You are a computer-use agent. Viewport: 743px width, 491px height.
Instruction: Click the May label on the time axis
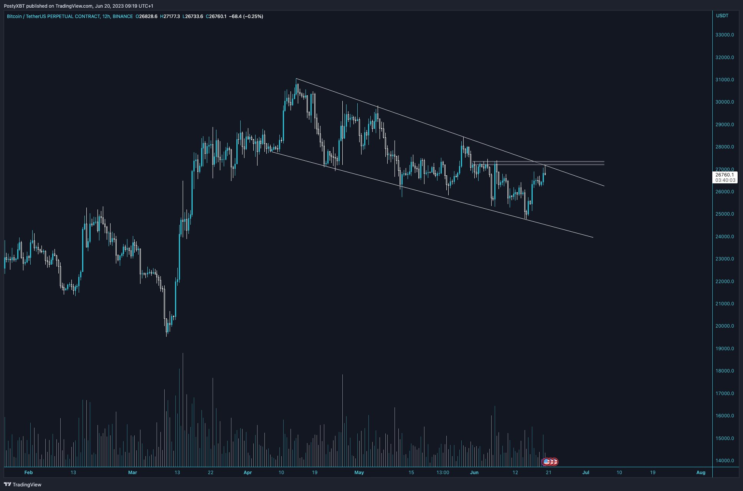point(359,473)
